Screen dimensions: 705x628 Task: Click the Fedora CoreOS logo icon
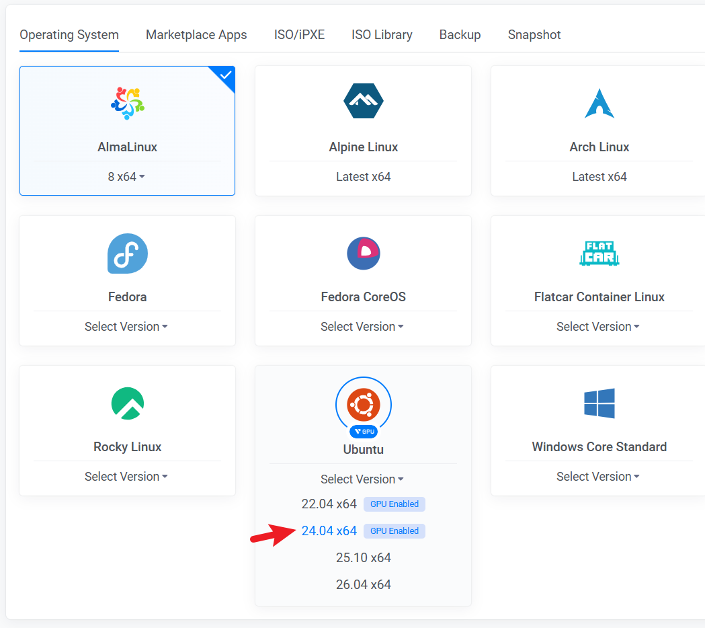(364, 253)
